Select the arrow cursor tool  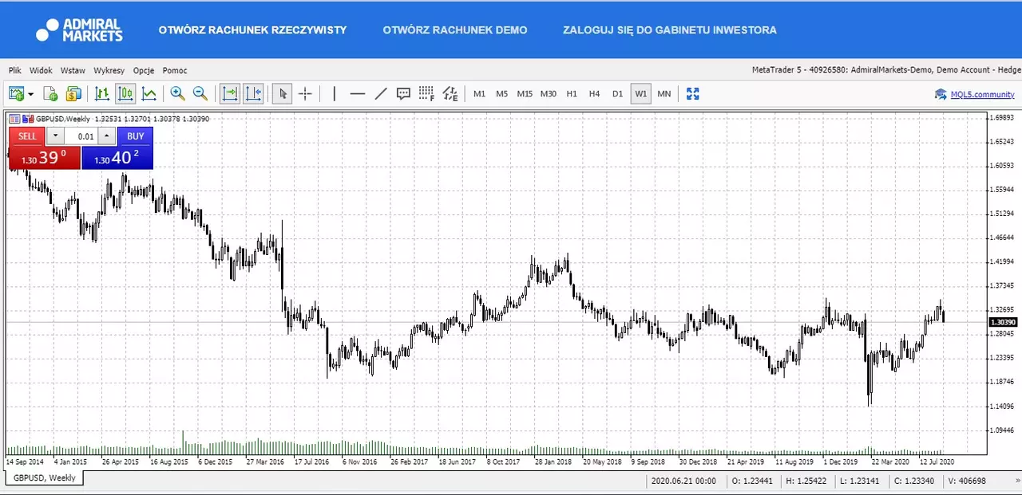(x=281, y=93)
